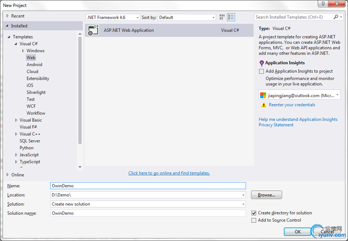Select the Test template category
Image resolution: width=348 pixels, height=241 pixels.
[31, 99]
